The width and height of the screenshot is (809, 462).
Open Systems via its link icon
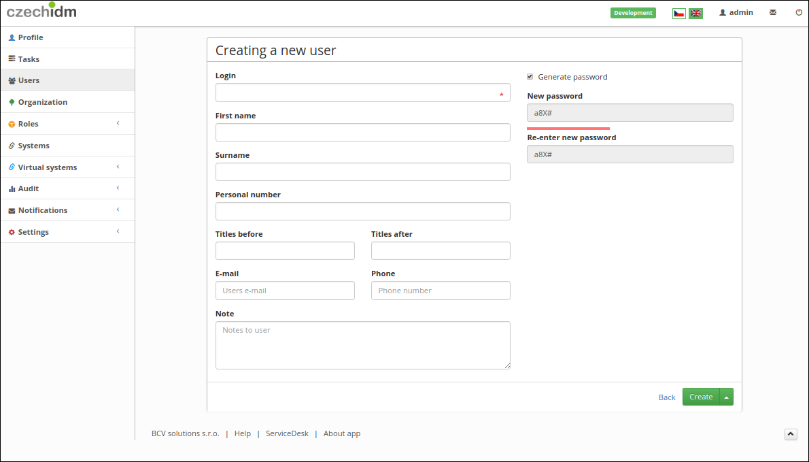12,146
